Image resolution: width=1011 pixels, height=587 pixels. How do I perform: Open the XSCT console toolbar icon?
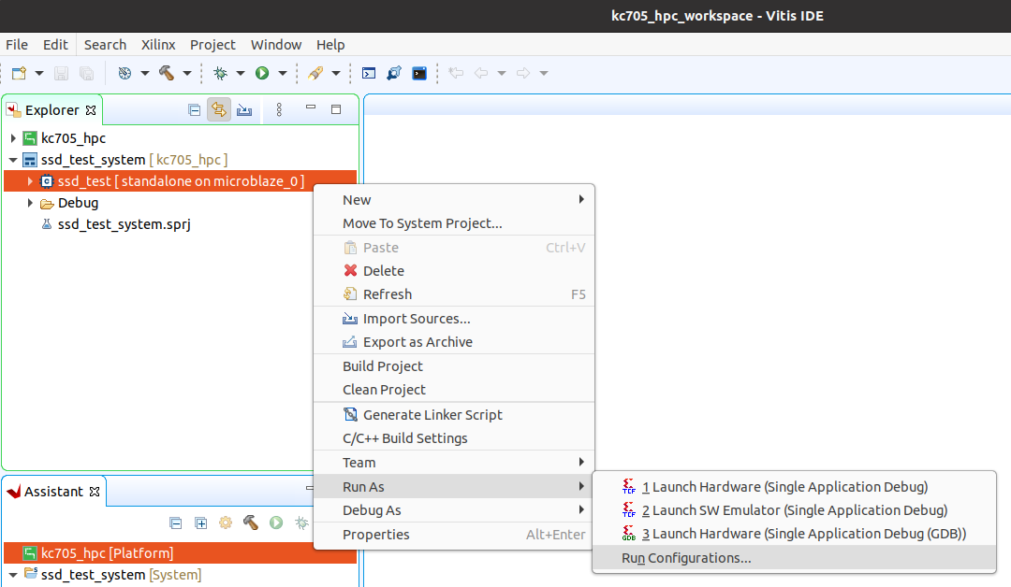pyautogui.click(x=369, y=73)
